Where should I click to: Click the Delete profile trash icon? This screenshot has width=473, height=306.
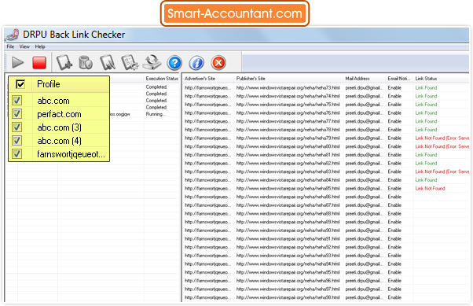point(86,62)
